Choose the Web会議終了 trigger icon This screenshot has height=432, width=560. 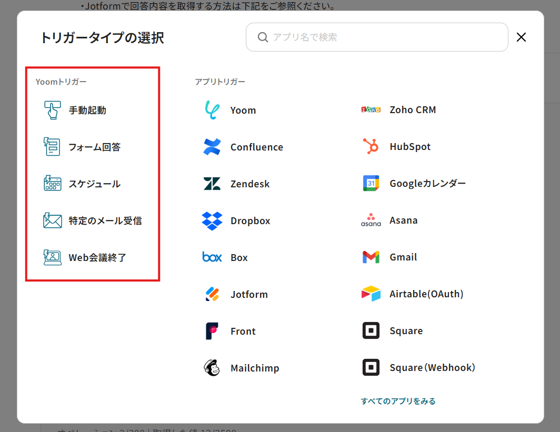(x=52, y=258)
